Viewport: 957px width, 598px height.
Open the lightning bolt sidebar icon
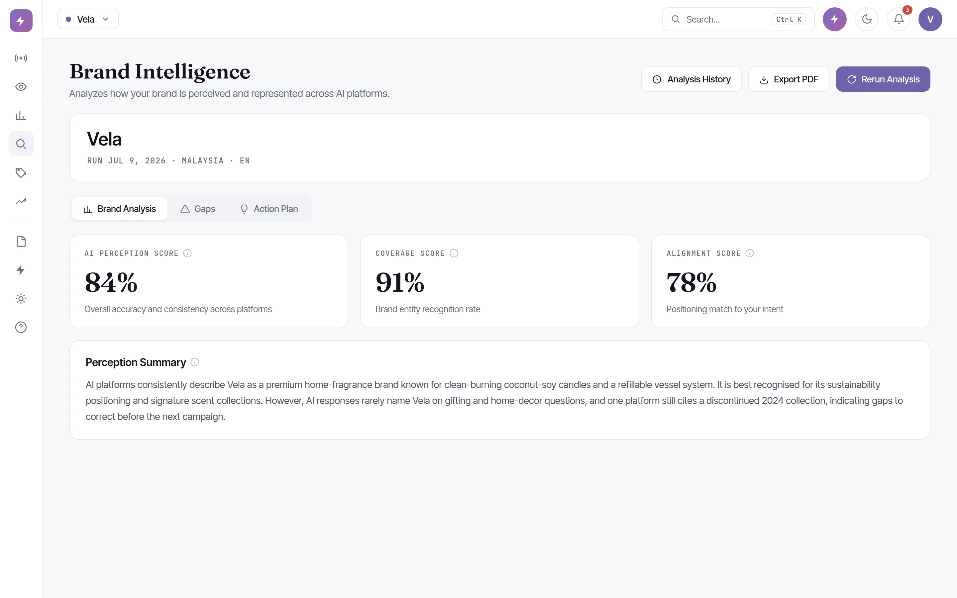tap(21, 270)
